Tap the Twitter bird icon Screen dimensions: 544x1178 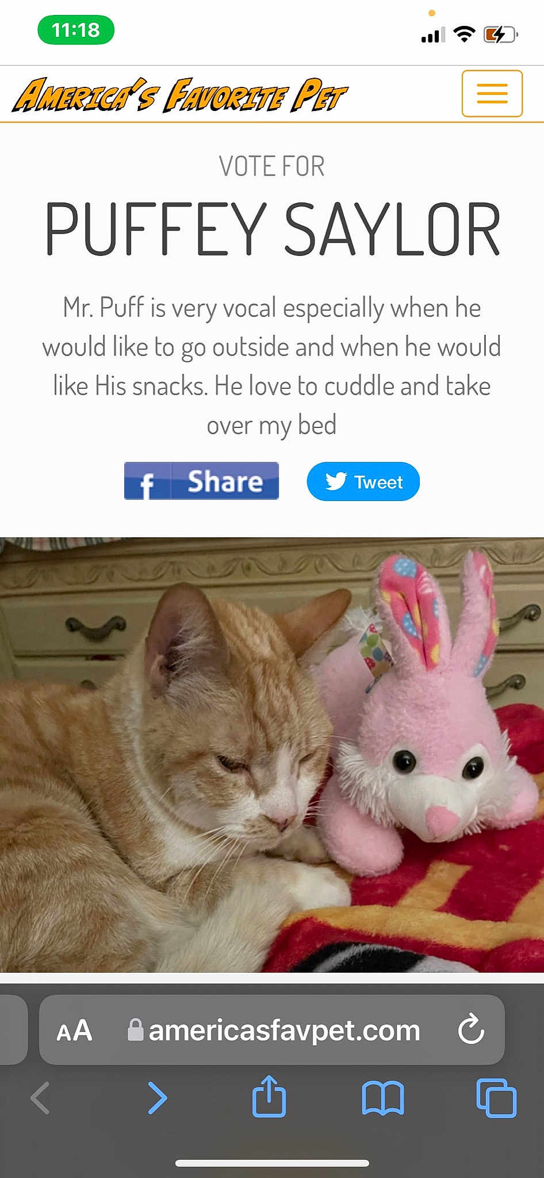pyautogui.click(x=336, y=481)
